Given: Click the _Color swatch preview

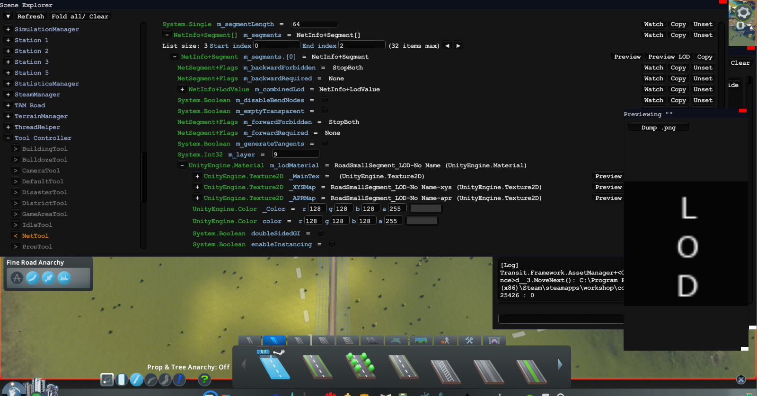Looking at the screenshot, I should click(426, 208).
